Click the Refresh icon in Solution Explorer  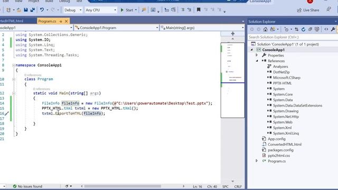[x=303, y=30]
